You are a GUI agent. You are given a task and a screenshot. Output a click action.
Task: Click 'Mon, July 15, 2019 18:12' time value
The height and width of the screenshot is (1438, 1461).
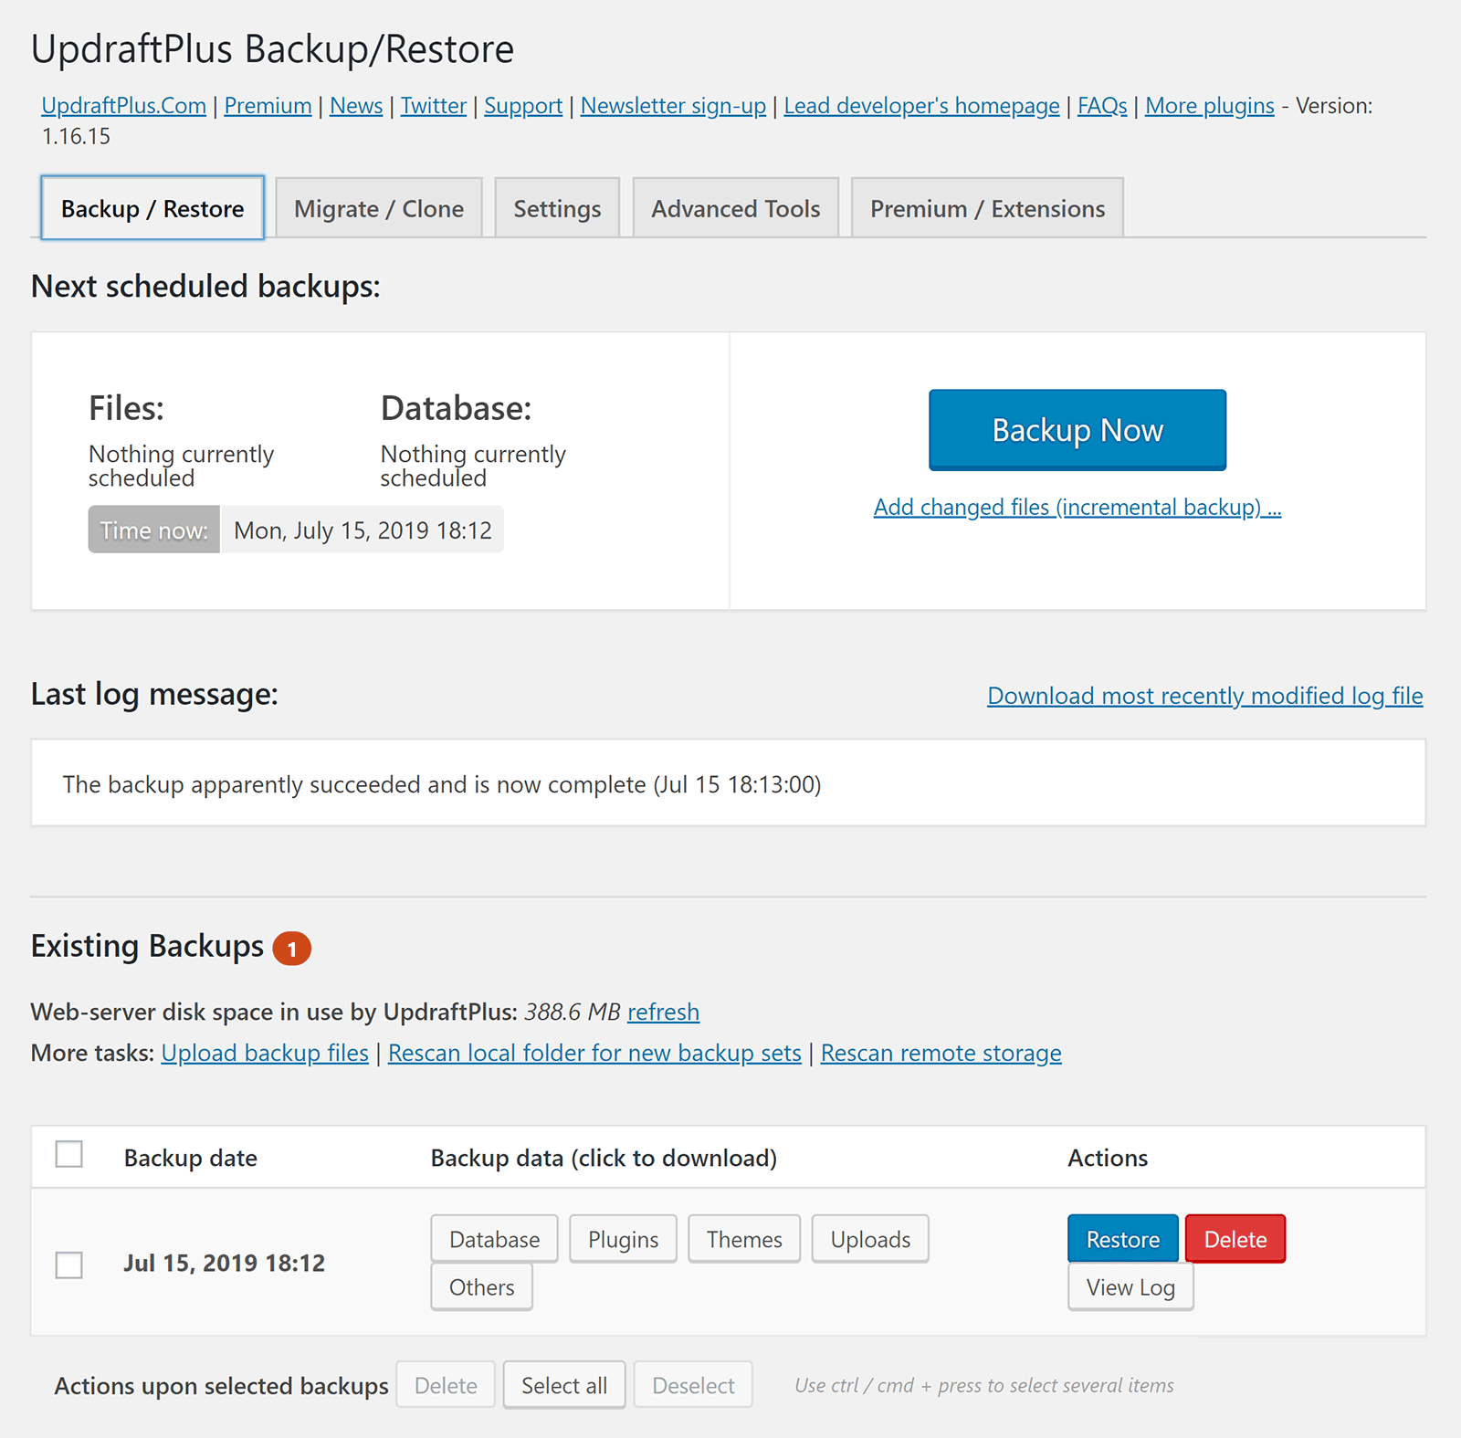click(363, 530)
